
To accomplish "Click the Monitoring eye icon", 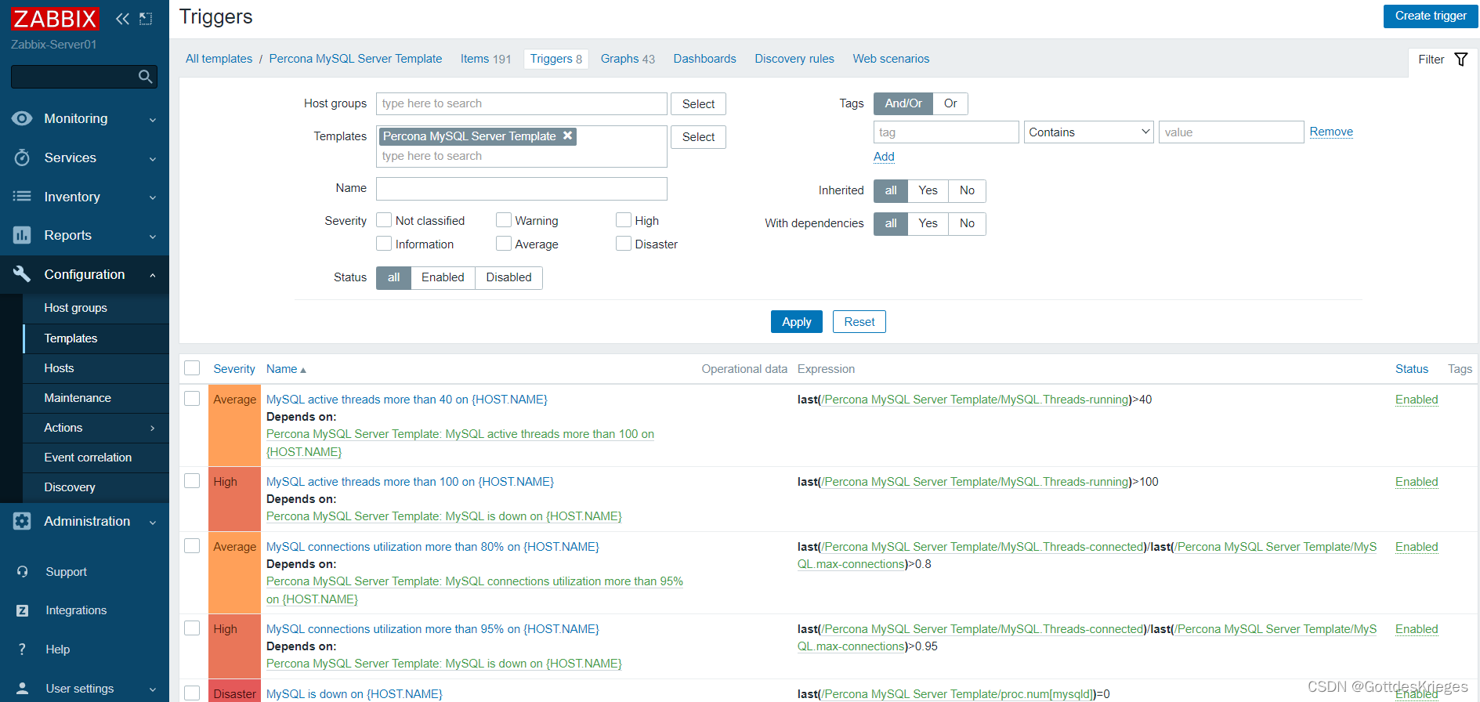I will tap(22, 118).
